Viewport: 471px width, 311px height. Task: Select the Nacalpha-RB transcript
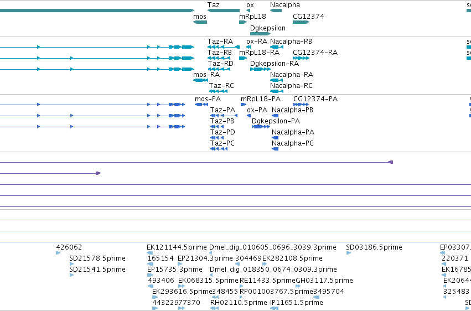291,42
